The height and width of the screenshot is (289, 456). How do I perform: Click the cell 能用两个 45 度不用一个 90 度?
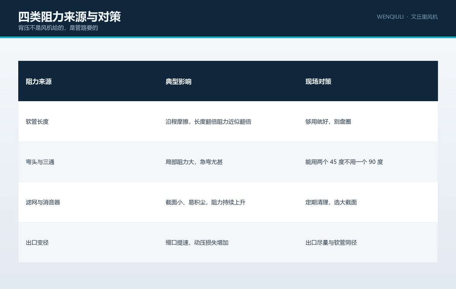coord(368,162)
